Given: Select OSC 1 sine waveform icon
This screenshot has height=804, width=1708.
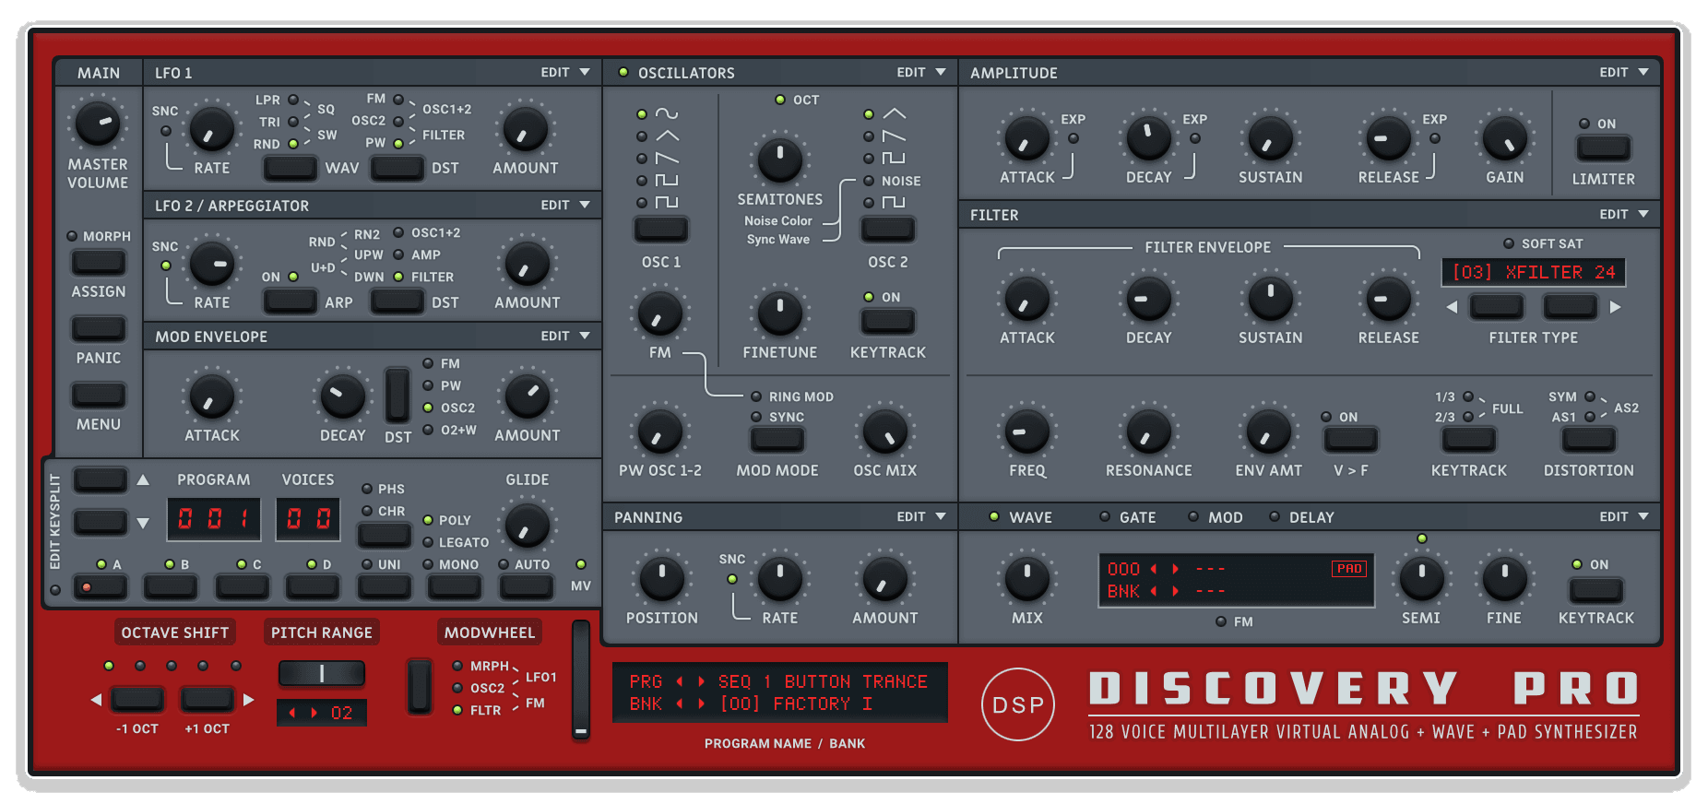Looking at the screenshot, I should click(x=666, y=114).
